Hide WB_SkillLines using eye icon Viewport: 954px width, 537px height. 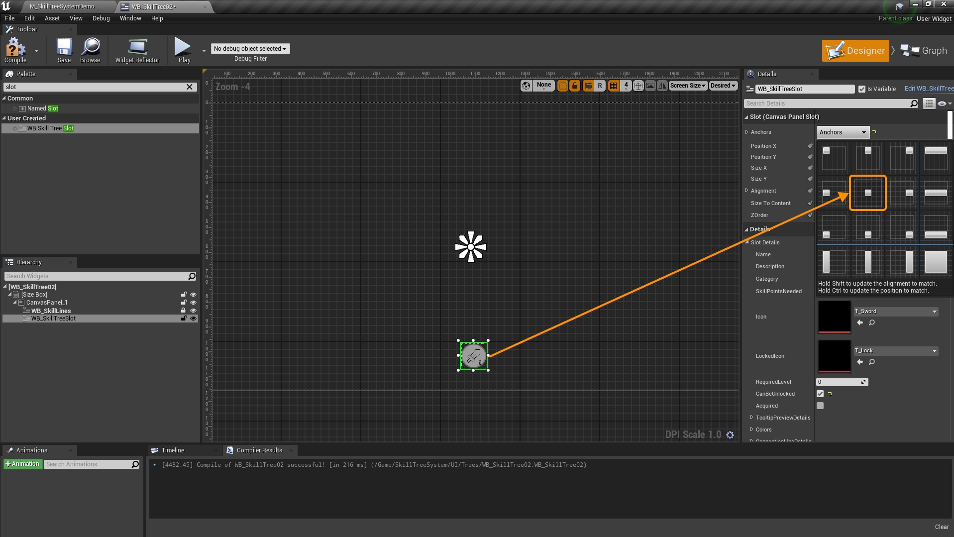tap(193, 311)
